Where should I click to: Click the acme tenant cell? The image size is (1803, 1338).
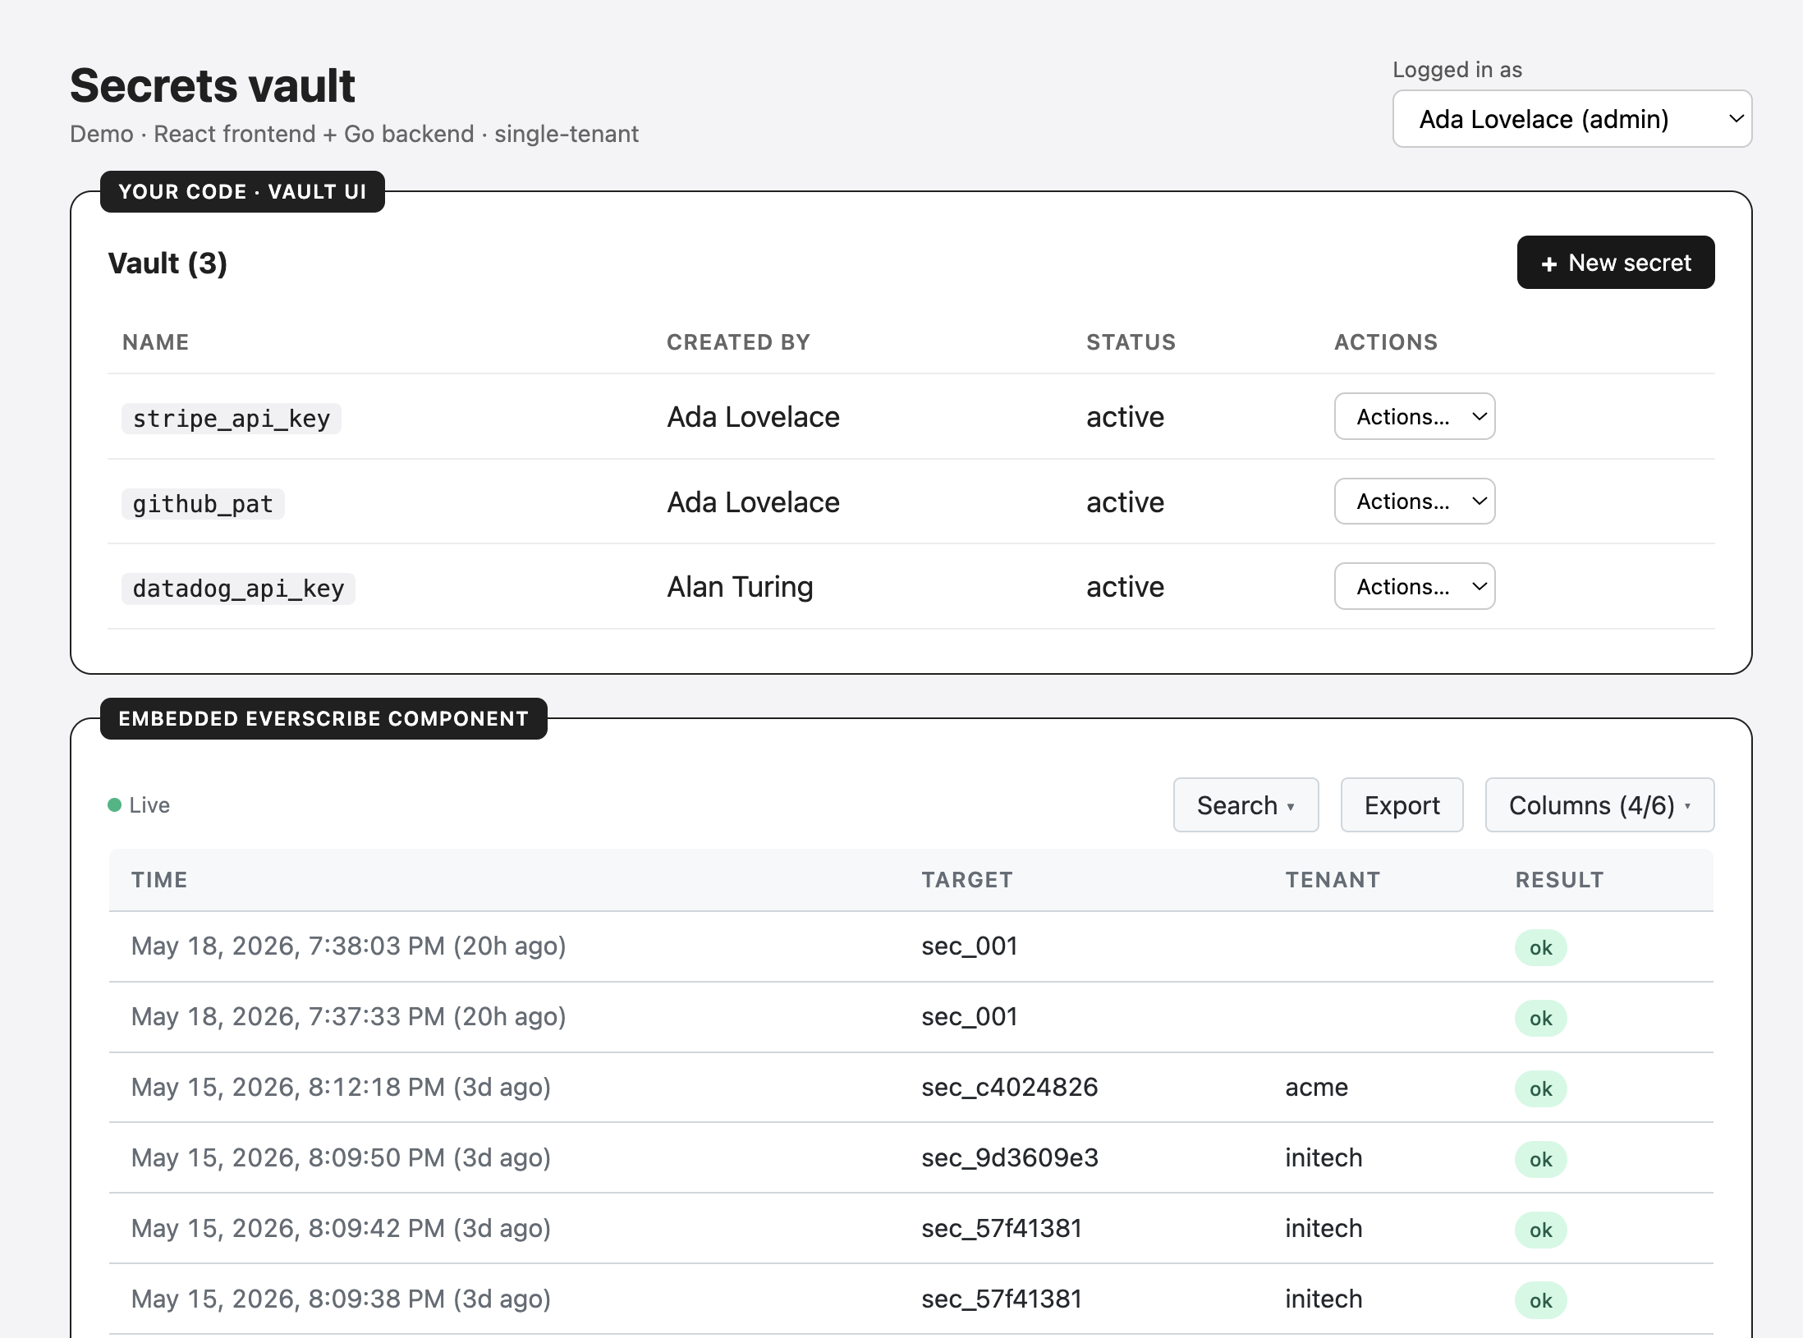(x=1316, y=1087)
